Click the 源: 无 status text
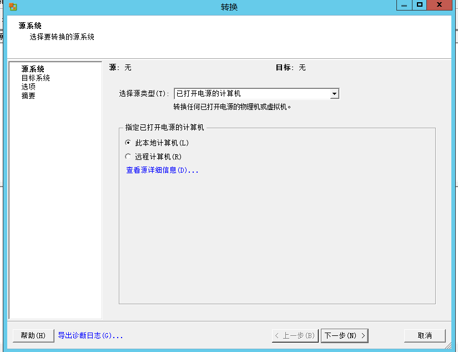The image size is (458, 352). coord(120,68)
